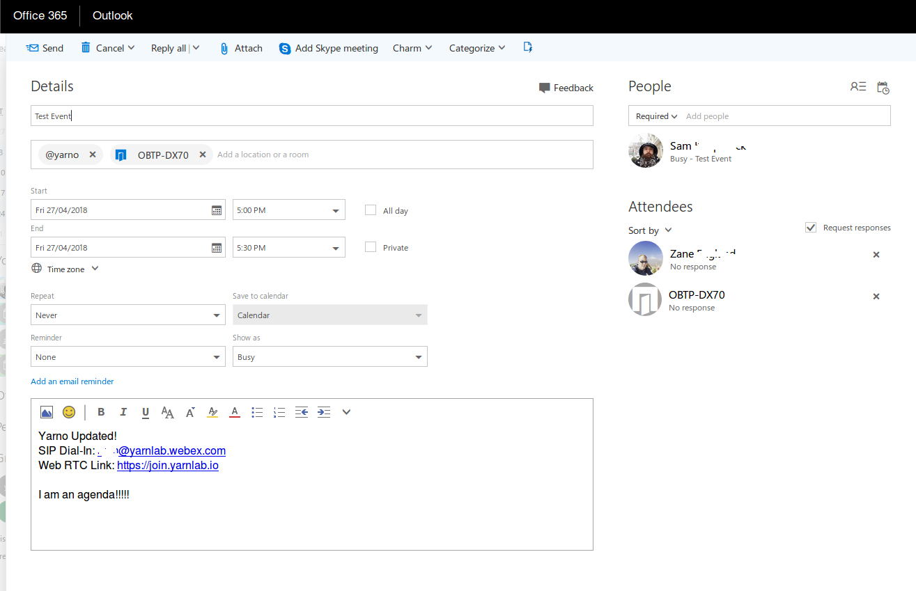Open the https://join.yarnlab.io link
The height and width of the screenshot is (591, 916).
pyautogui.click(x=168, y=465)
